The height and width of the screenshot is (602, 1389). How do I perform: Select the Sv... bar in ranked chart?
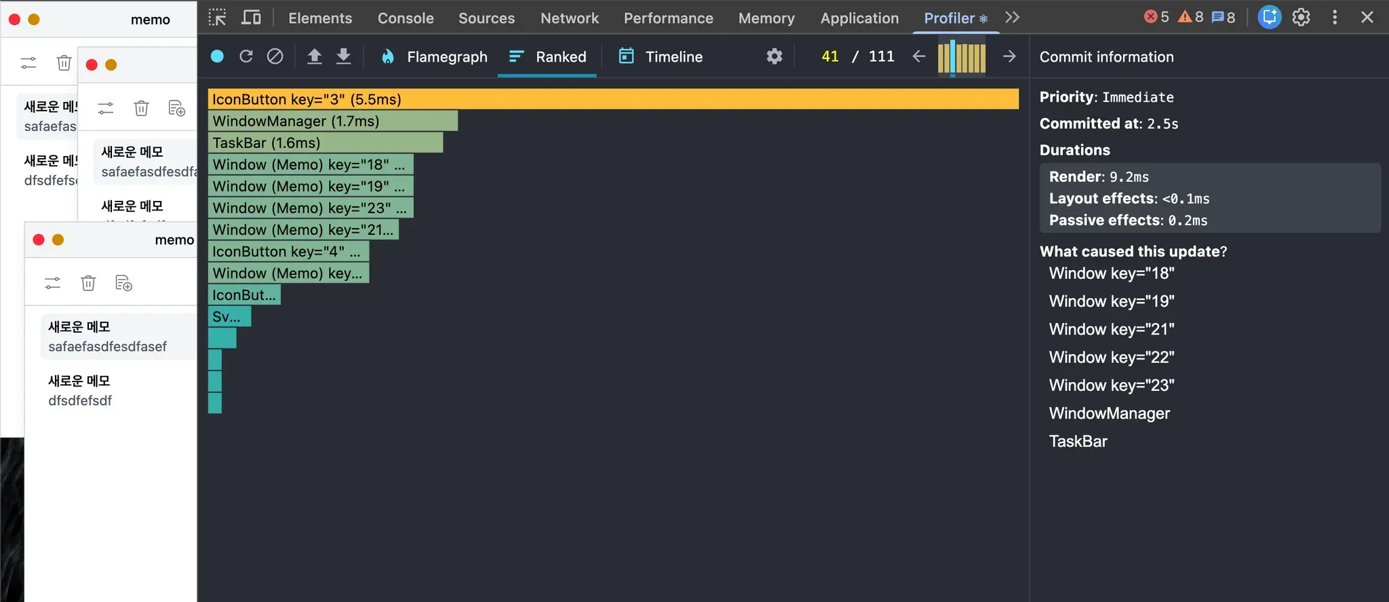tap(229, 316)
